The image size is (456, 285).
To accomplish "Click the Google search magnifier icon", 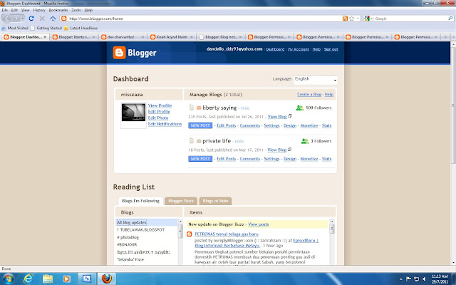I will [x=450, y=19].
